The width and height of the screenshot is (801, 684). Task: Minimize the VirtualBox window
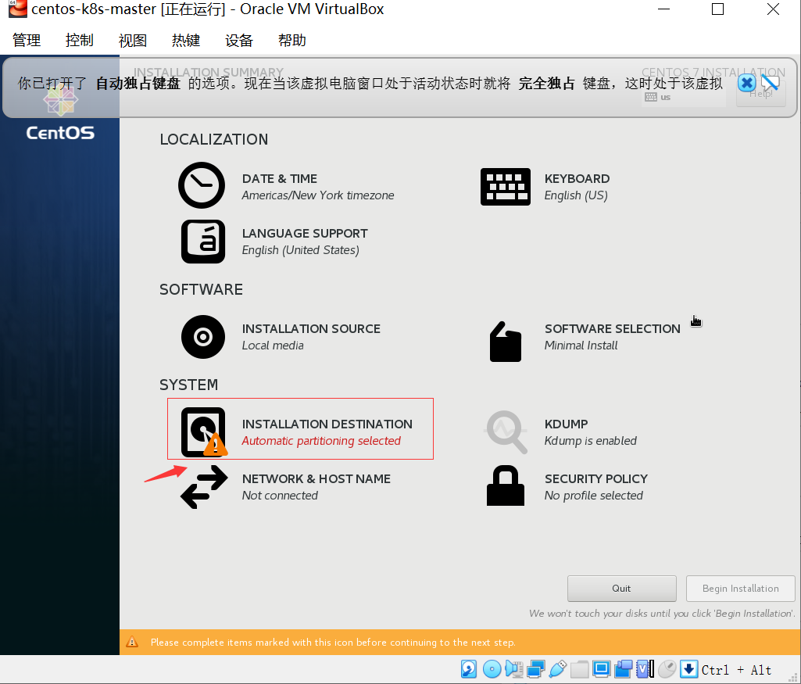click(x=663, y=9)
